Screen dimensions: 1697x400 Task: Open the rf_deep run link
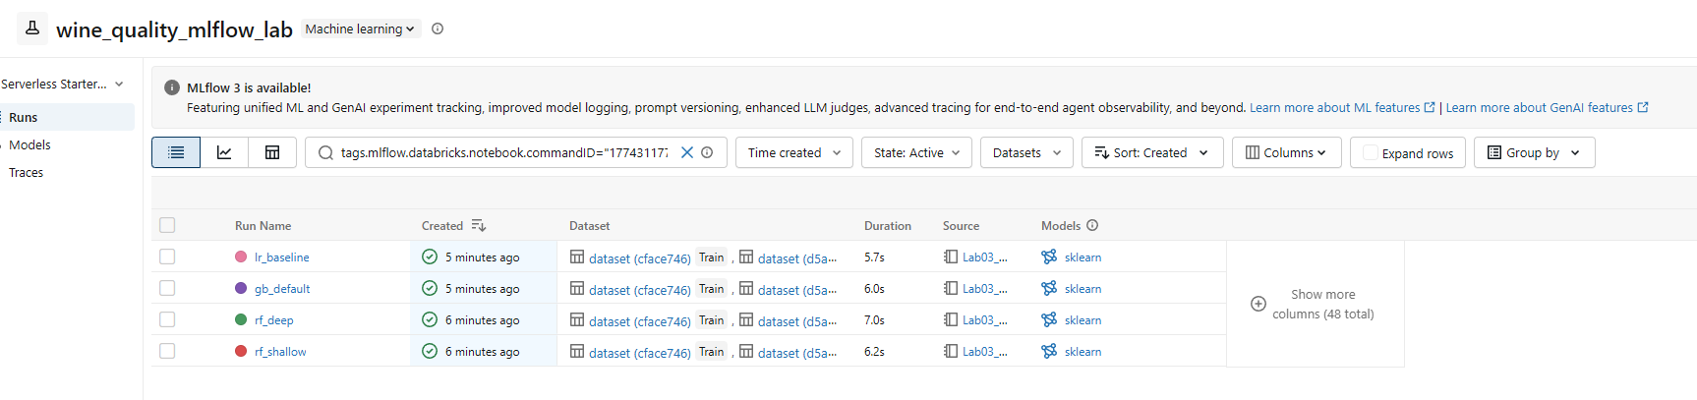[x=274, y=320]
